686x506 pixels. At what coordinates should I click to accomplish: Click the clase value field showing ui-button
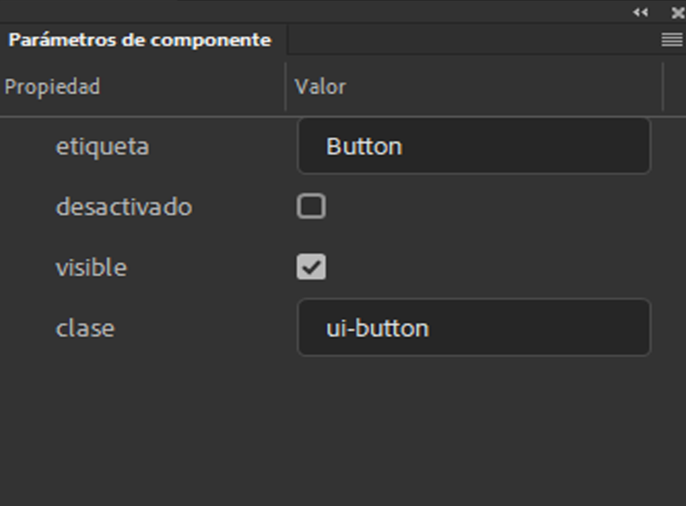[x=474, y=327]
